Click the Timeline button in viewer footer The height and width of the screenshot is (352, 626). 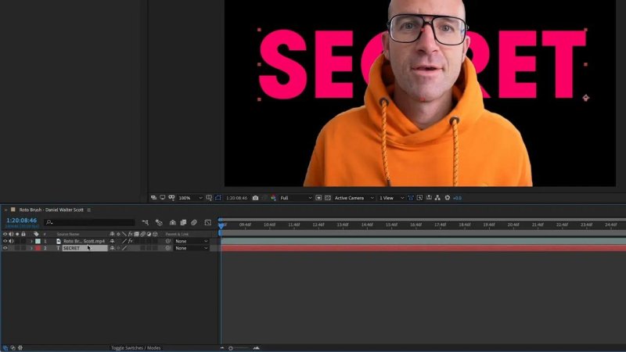pyautogui.click(x=429, y=198)
